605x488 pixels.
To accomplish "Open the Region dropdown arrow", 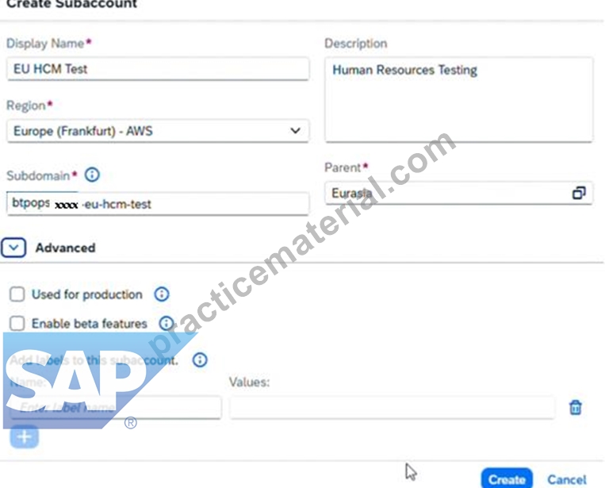I will [295, 130].
